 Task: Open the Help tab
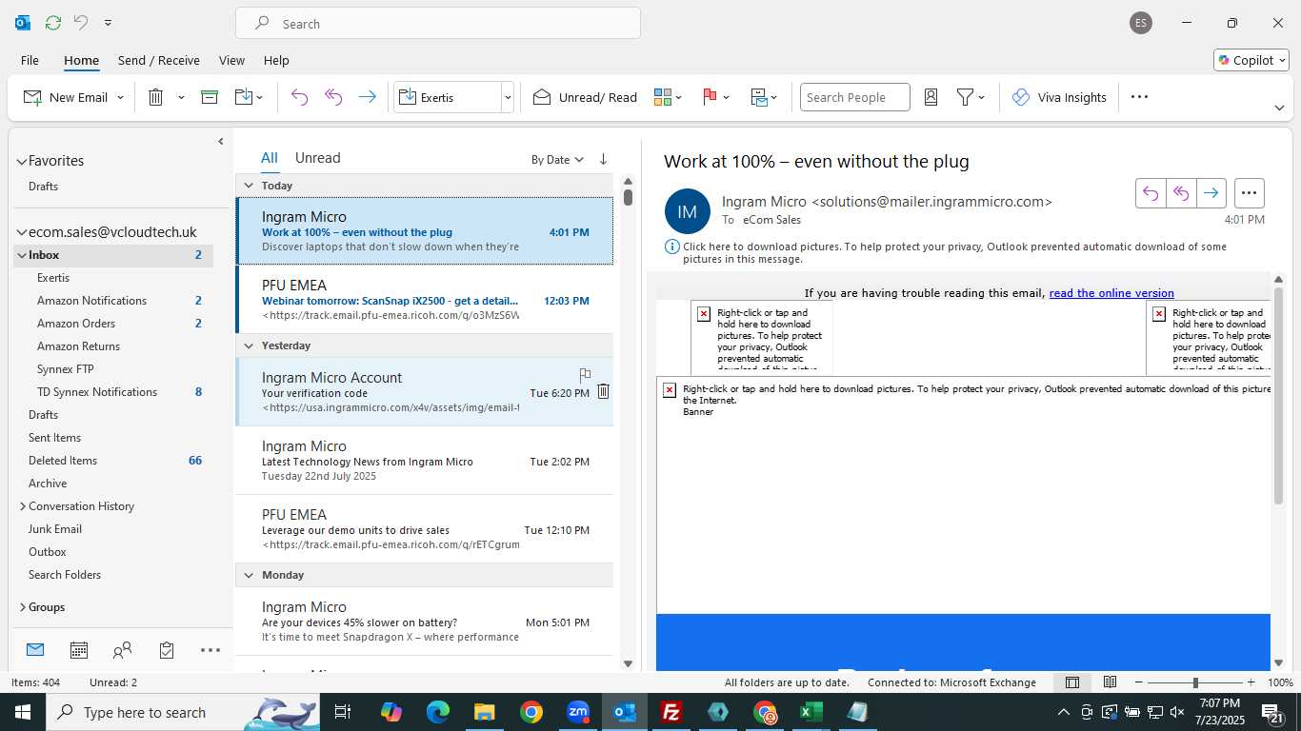click(276, 60)
